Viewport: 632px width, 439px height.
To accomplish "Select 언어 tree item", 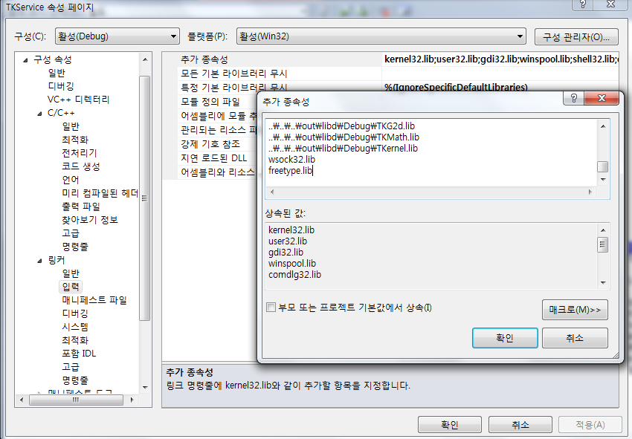I will (71, 180).
